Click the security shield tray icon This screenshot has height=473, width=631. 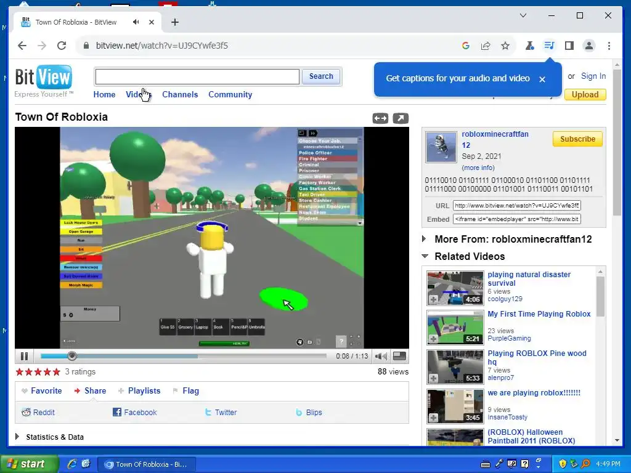coord(563,464)
